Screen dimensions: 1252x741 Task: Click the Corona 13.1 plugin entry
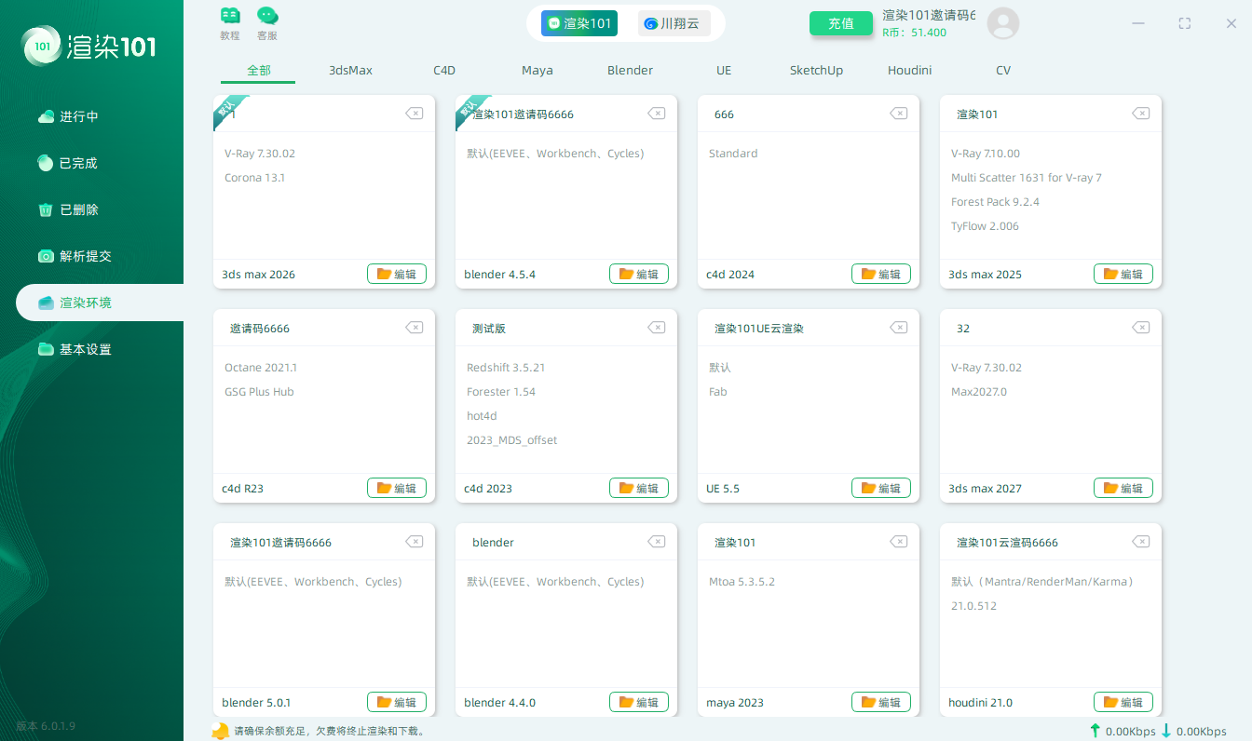point(254,178)
